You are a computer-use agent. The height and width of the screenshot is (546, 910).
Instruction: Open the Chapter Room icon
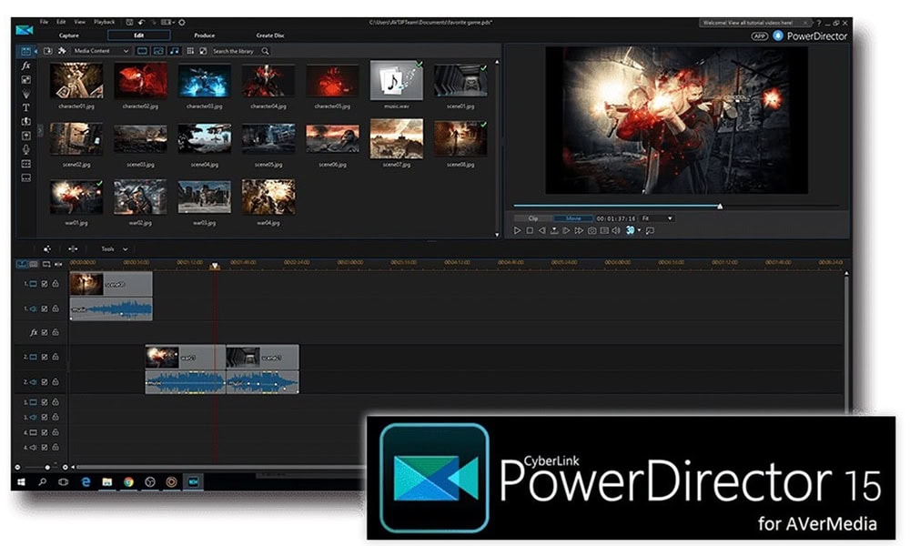[x=26, y=164]
